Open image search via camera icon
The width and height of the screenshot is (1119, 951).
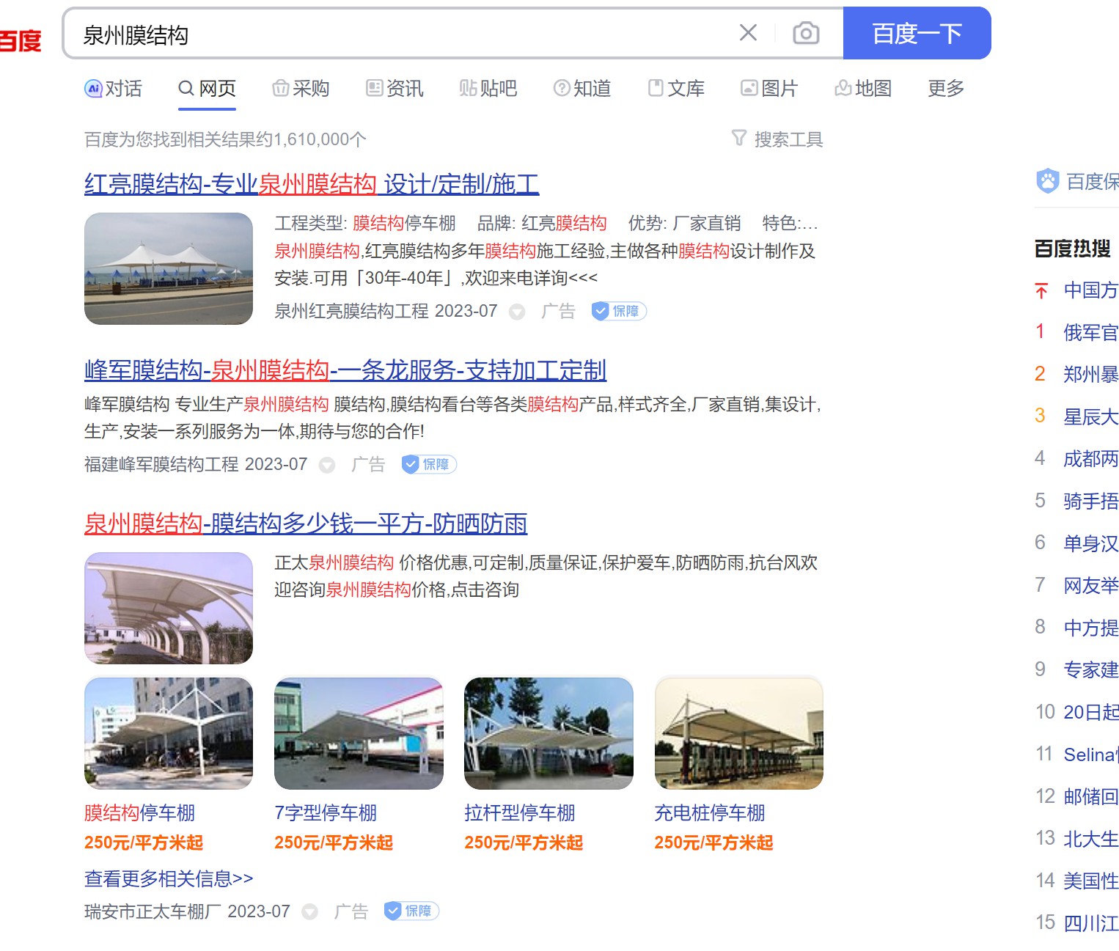tap(806, 33)
